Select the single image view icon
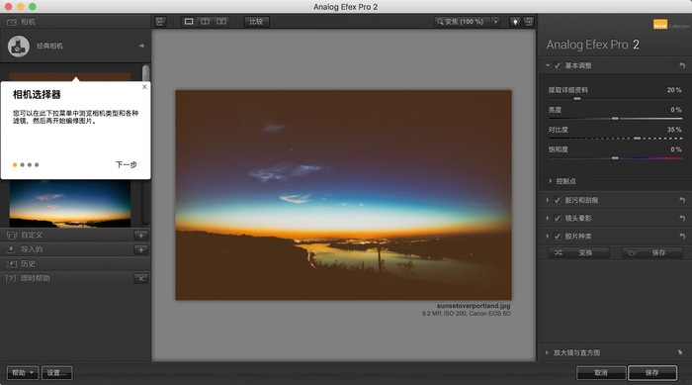 pyautogui.click(x=189, y=21)
